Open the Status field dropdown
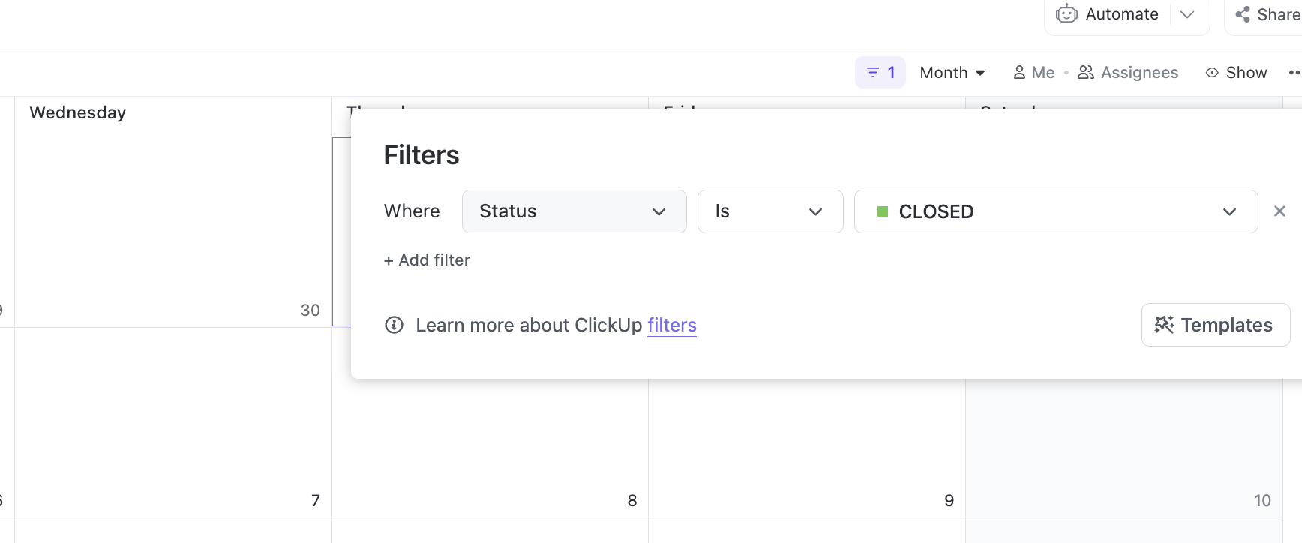 (574, 211)
